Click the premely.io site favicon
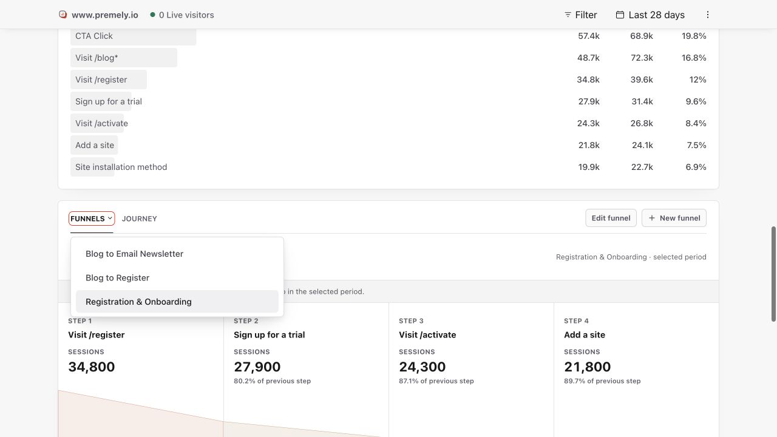Screen dimensions: 777x437 point(63,15)
